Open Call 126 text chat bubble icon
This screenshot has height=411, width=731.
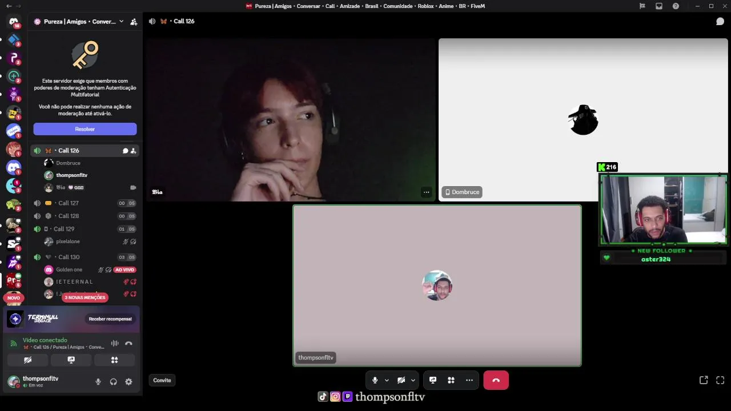(125, 151)
